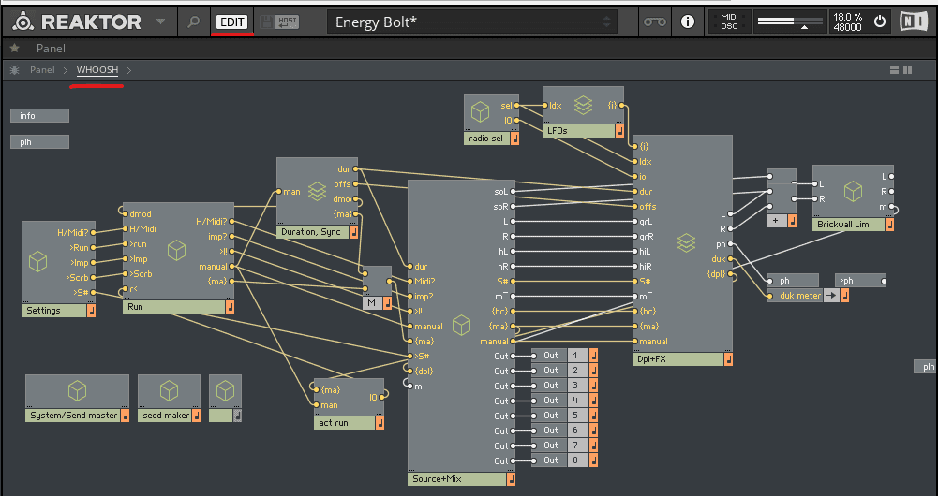Click the act run module label

click(x=344, y=422)
